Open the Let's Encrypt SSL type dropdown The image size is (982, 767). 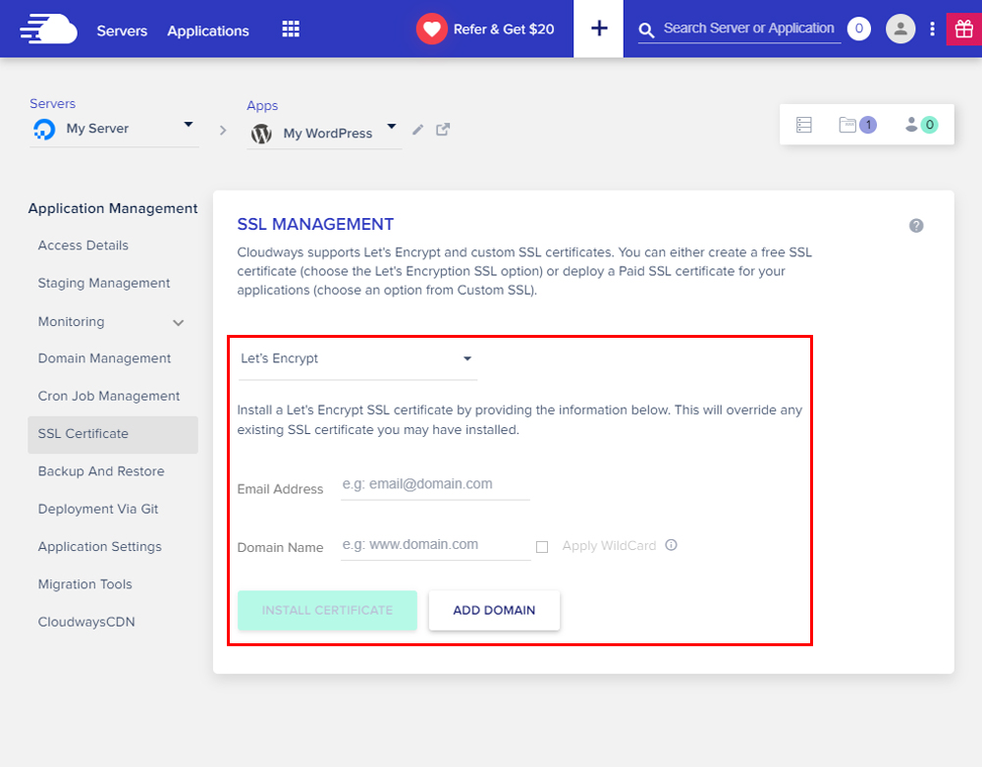[x=357, y=358]
